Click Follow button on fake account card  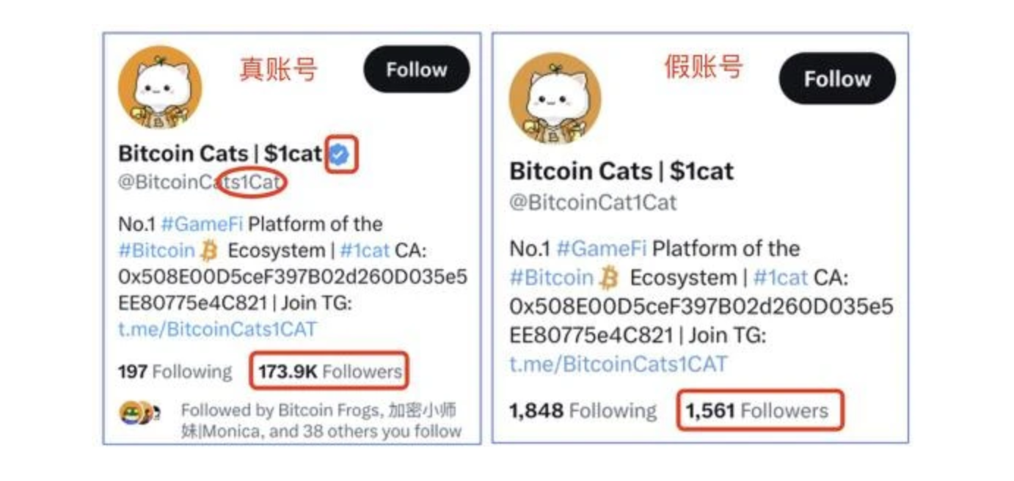coord(836,78)
